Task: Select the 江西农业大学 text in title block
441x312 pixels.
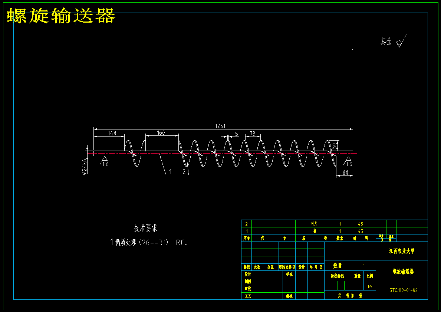Action: click(x=402, y=251)
